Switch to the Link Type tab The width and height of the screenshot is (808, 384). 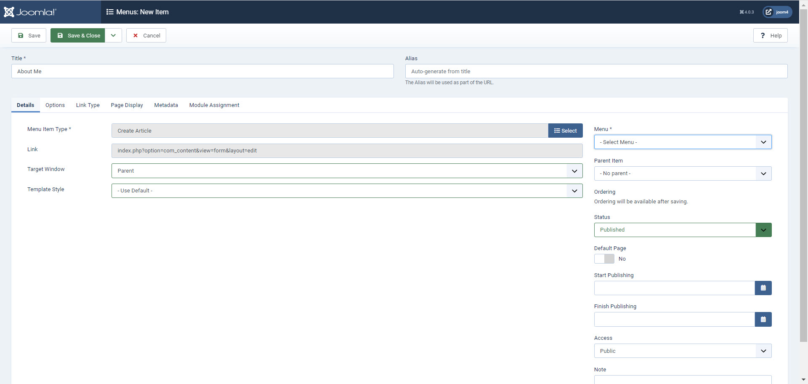tap(88, 105)
